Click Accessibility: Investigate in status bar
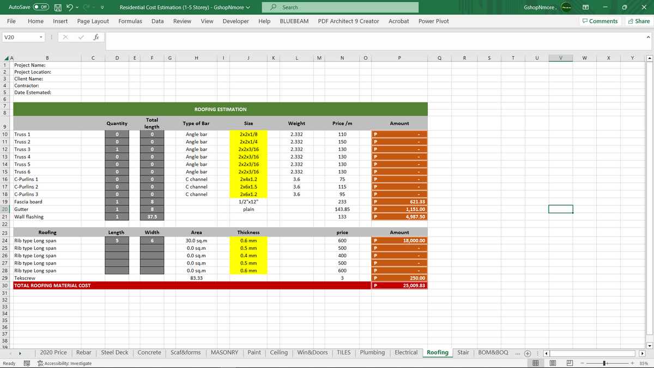Image resolution: width=654 pixels, height=368 pixels. pyautogui.click(x=64, y=363)
